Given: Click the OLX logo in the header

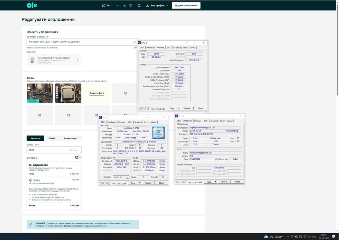Looking at the screenshot, I should click(x=32, y=5).
